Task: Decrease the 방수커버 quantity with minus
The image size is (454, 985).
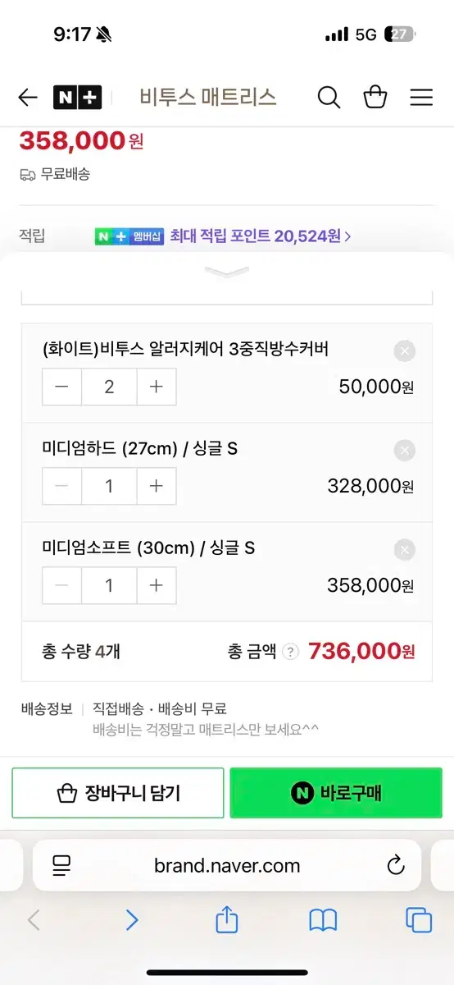Action: [x=62, y=387]
